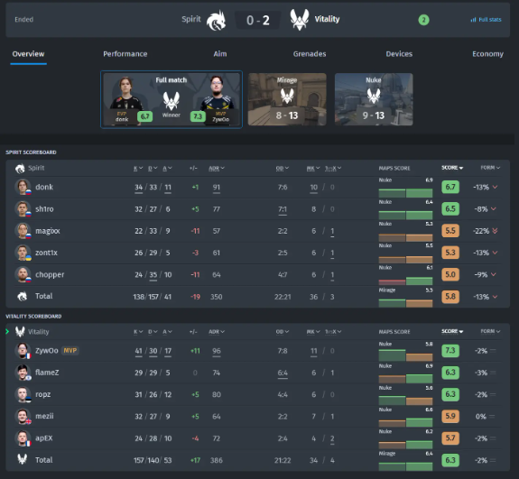This screenshot has height=479, width=519.
Task: Sort Spirit scoreboard by ADR column
Action: point(217,169)
